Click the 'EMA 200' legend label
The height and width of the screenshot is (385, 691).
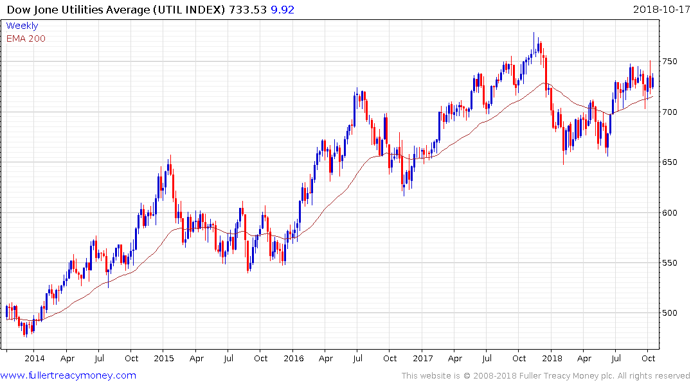[26, 38]
